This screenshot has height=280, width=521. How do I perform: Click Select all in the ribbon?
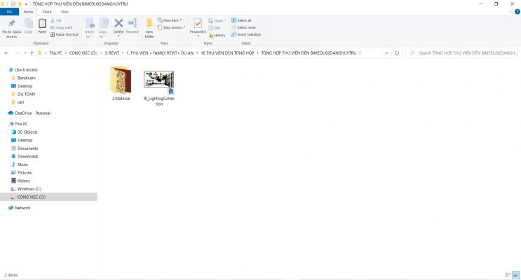[243, 20]
